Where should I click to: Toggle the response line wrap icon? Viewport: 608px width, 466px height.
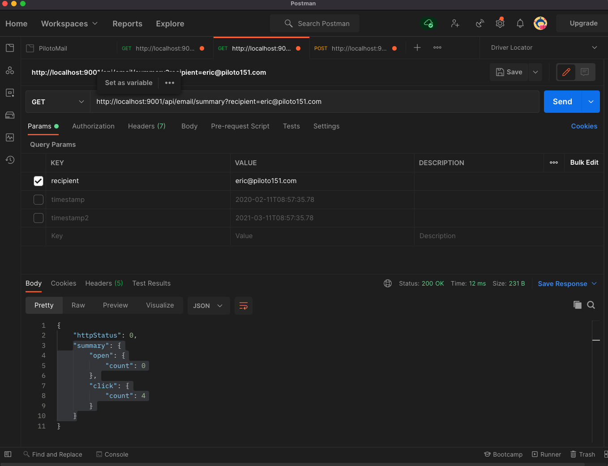click(244, 306)
